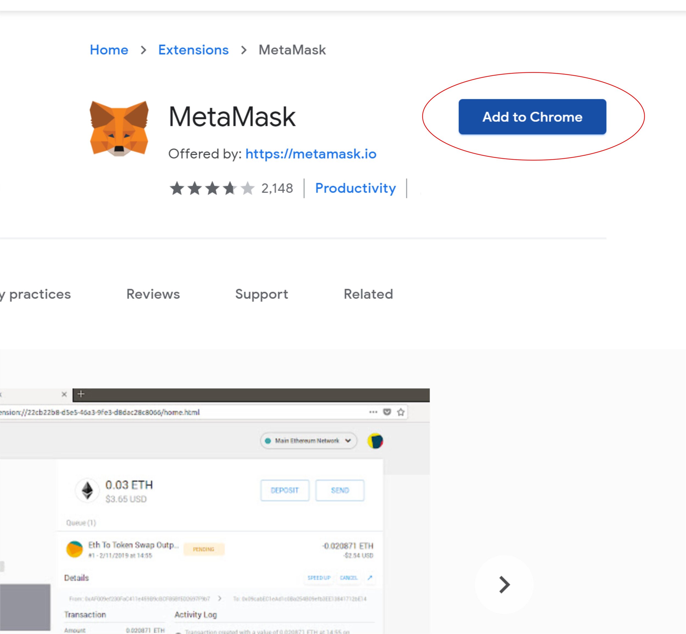Close the browser tab in screenshot

click(x=64, y=394)
